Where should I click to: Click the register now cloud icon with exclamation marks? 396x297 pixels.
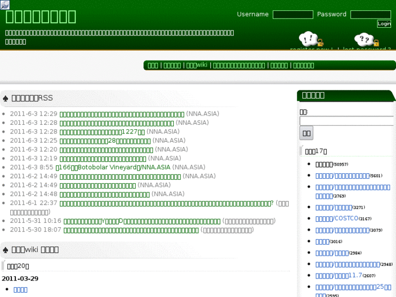point(311,39)
